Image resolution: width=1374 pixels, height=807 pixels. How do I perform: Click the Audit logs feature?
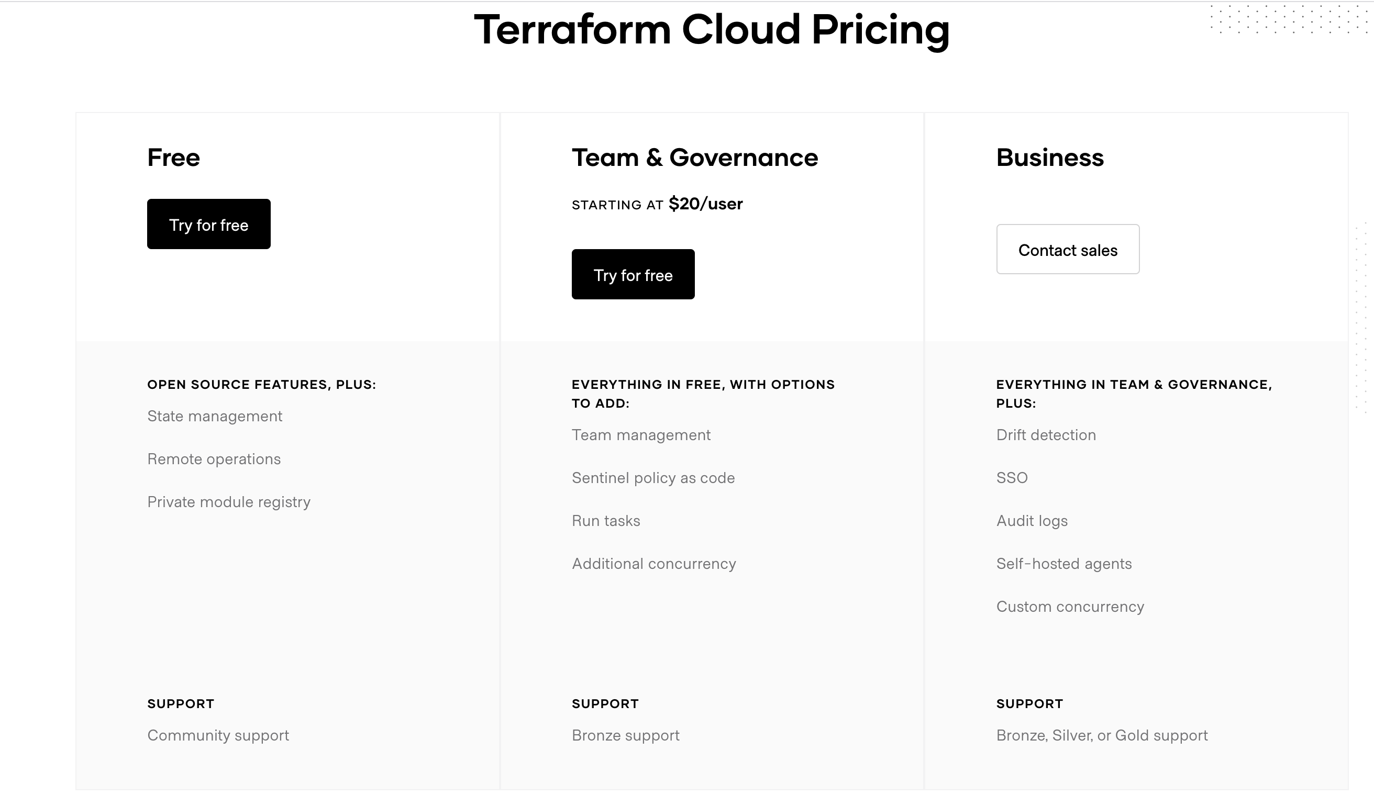click(1032, 521)
